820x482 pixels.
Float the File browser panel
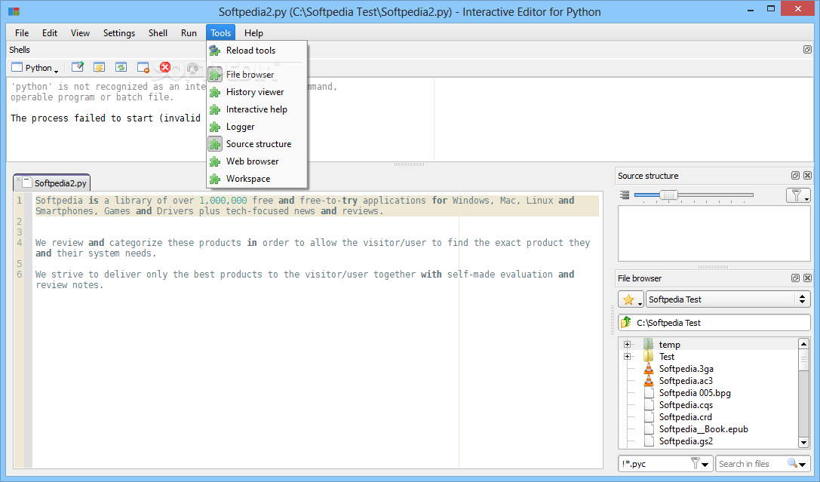tap(795, 278)
